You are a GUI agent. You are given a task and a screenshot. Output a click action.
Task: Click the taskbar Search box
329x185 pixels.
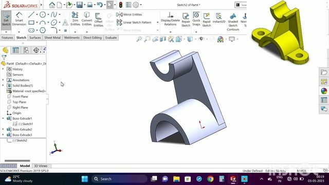pos(120,179)
